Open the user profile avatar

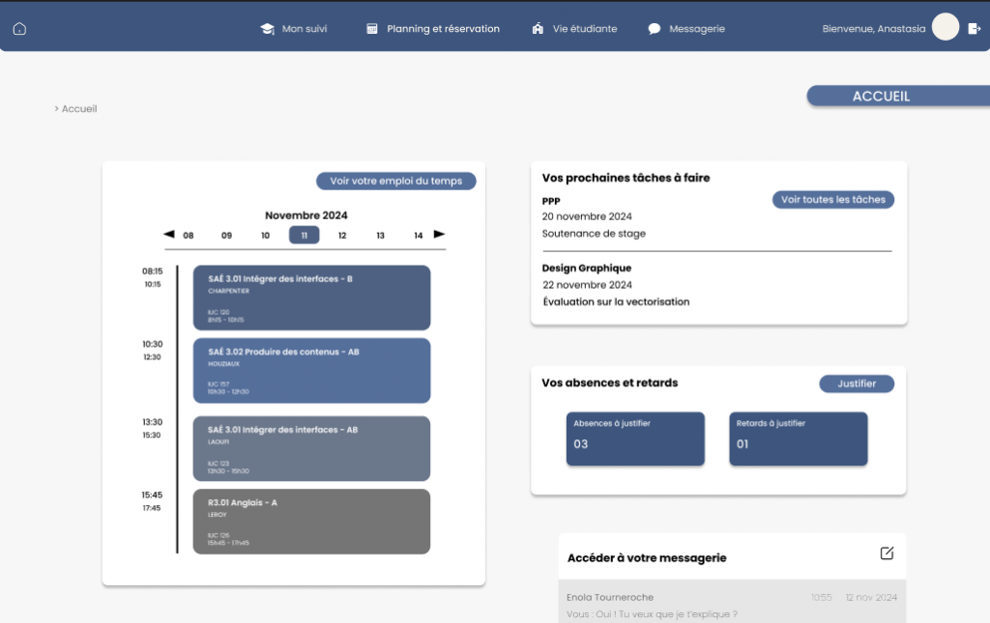(945, 28)
